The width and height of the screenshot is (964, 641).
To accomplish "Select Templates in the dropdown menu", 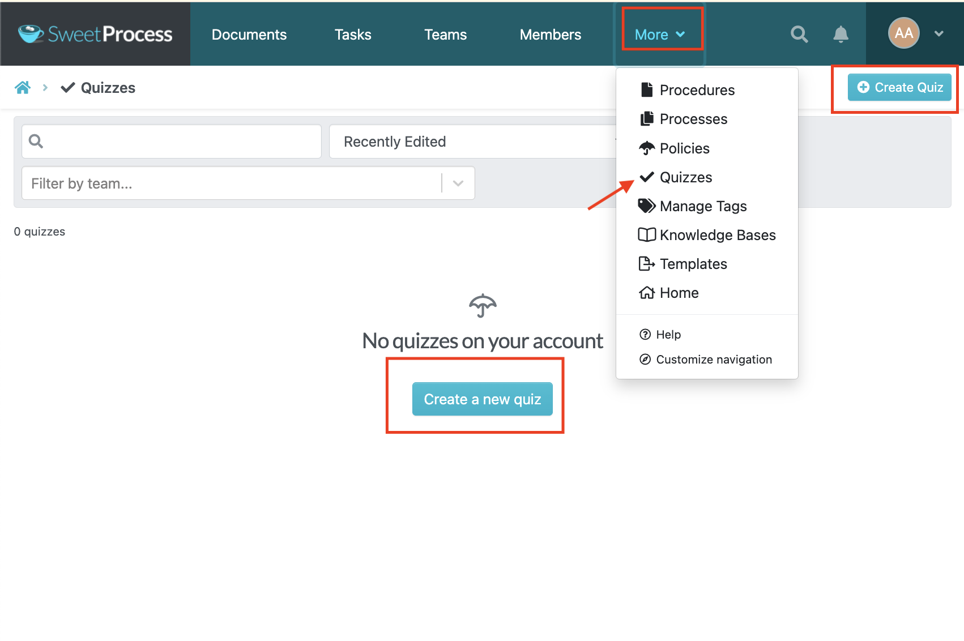I will pyautogui.click(x=693, y=264).
